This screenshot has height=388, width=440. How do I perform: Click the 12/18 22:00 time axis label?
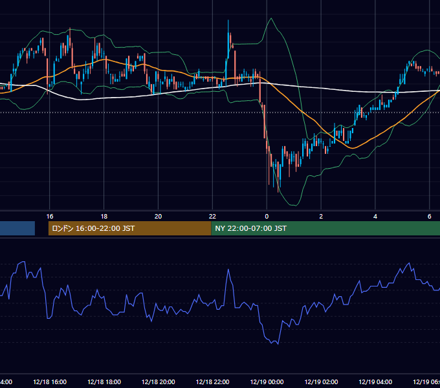point(212,382)
